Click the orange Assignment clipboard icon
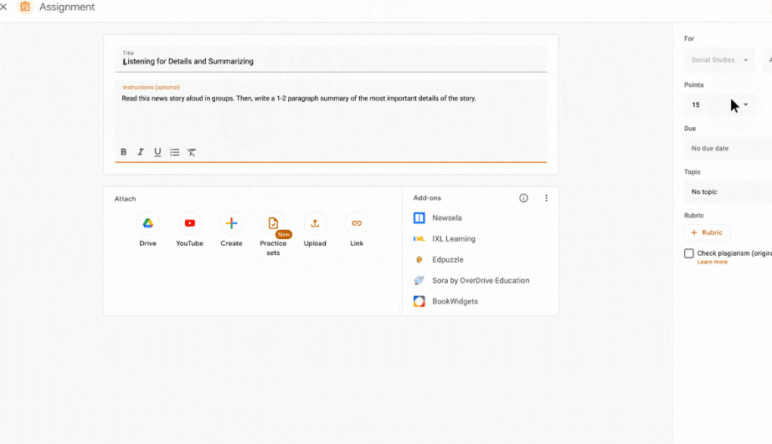This screenshot has height=444, width=772. (24, 7)
